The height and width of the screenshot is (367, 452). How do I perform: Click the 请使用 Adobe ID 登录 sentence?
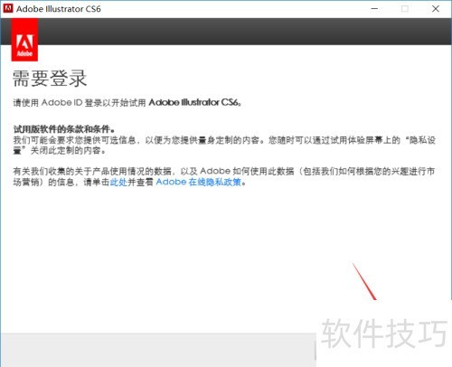tap(127, 103)
